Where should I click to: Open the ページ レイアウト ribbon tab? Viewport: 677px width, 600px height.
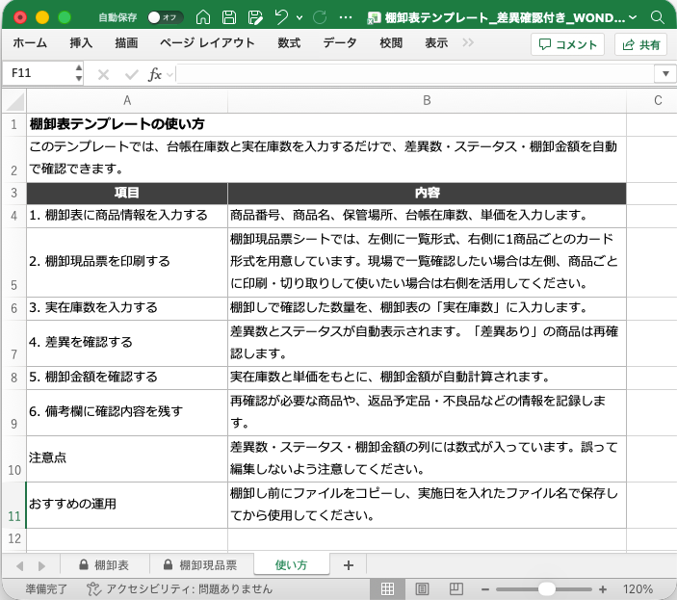[207, 42]
